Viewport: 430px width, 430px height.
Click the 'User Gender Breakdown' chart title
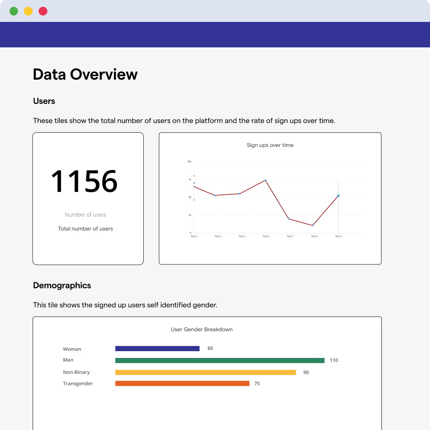coord(201,330)
